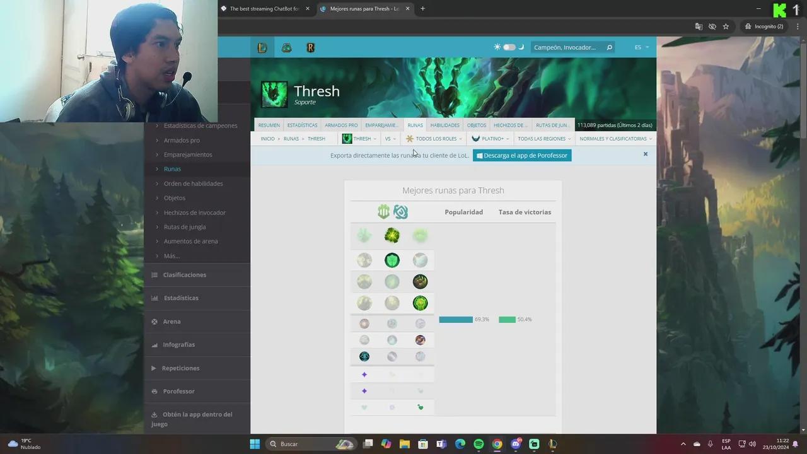Open Rutas de jungla sidebar link
This screenshot has height=454, width=807.
[x=185, y=227]
